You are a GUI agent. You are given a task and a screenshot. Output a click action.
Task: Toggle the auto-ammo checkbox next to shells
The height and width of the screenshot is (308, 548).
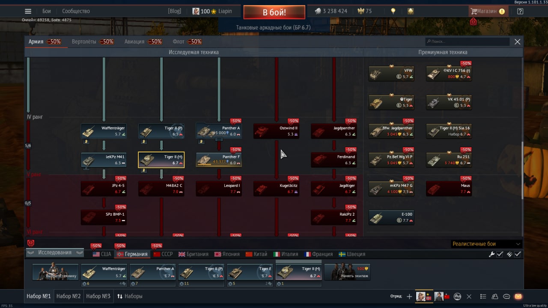click(518, 254)
